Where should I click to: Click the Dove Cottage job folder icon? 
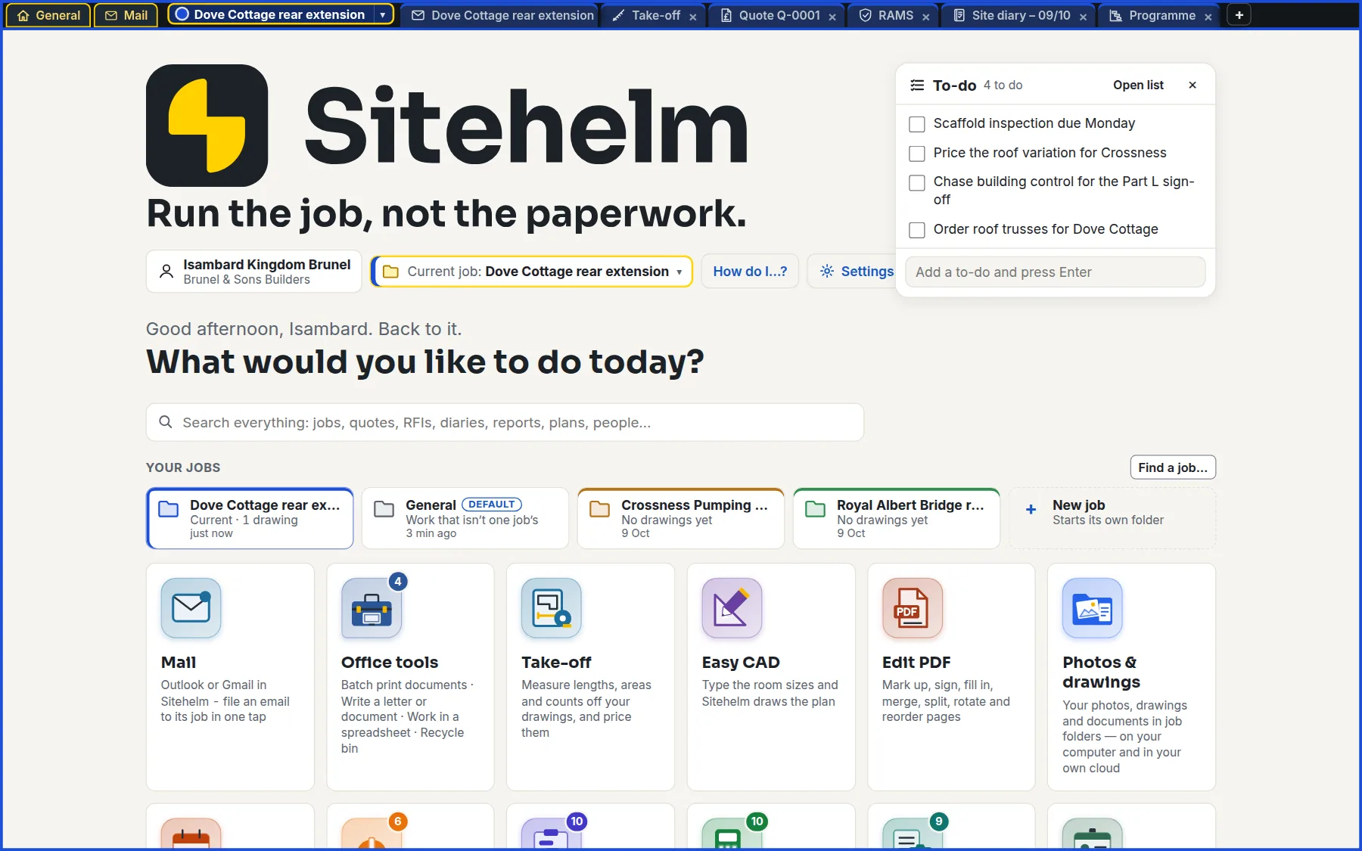(x=168, y=509)
